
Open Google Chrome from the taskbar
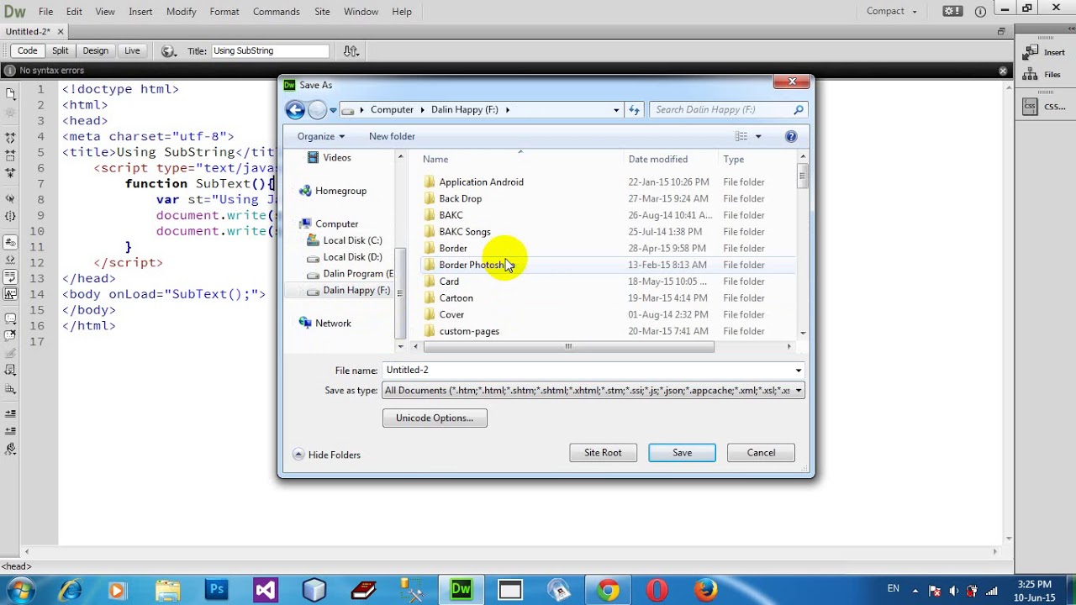[608, 590]
